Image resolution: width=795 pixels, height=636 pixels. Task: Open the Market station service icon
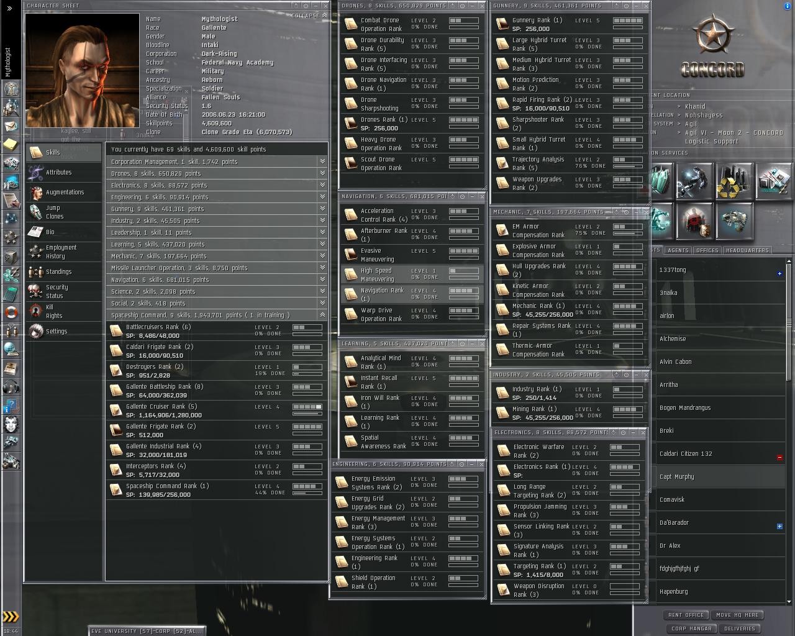pos(774,181)
